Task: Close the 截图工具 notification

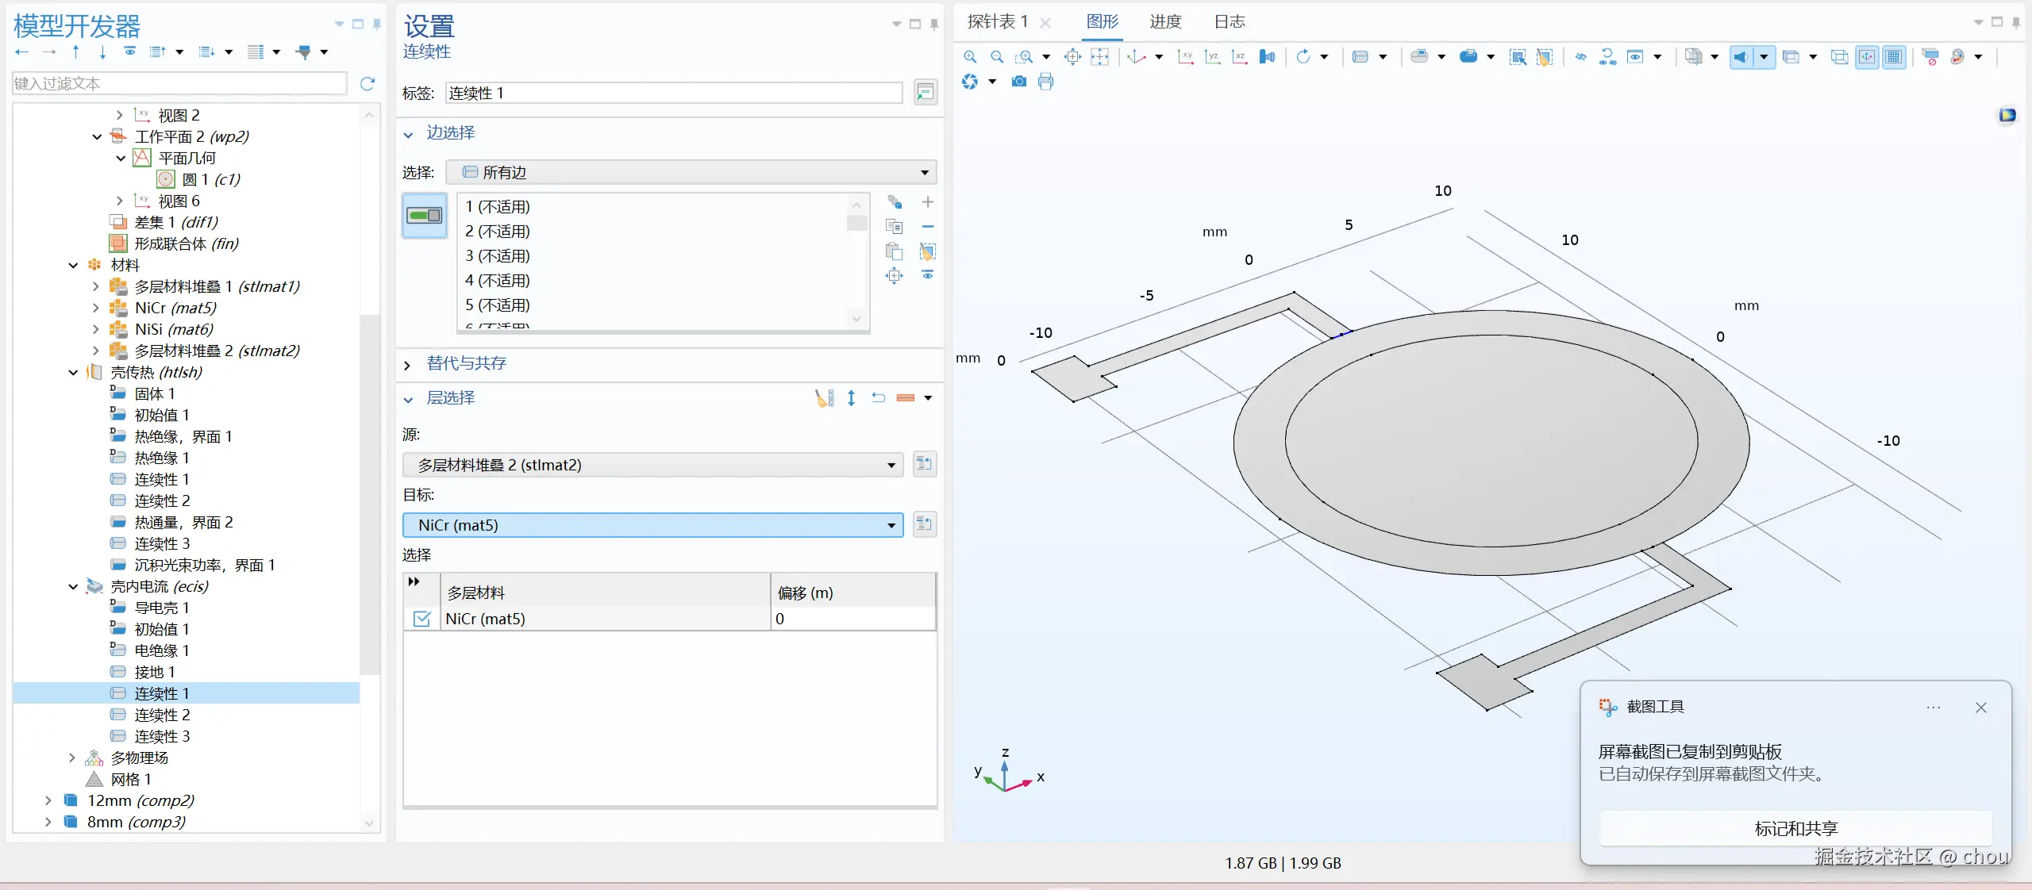Action: 1981,708
